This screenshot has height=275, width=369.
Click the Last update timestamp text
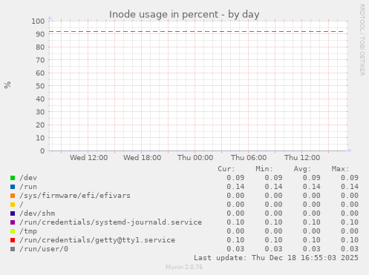(276, 258)
